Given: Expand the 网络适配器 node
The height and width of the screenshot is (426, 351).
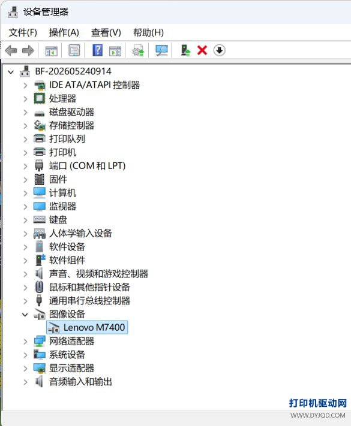Looking at the screenshot, I should (x=25, y=342).
